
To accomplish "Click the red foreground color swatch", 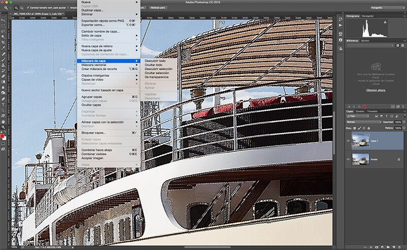I will (x=2, y=136).
